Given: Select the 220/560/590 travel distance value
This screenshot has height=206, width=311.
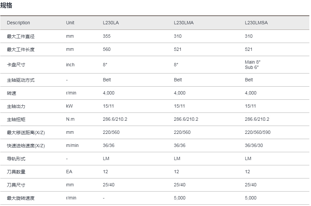Looking at the screenshot, I should (x=257, y=133).
